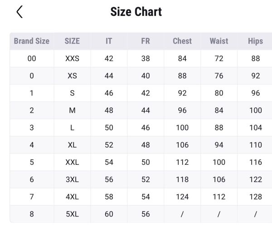Click the XXS size cell
This screenshot has width=272, height=230.
(72, 58)
